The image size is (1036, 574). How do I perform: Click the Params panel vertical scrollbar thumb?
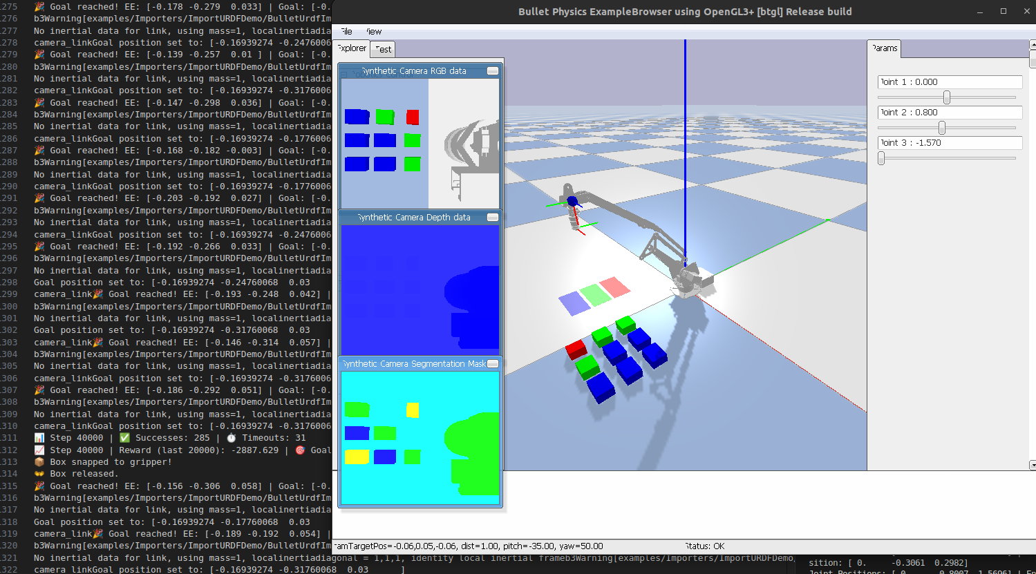(1033, 59)
